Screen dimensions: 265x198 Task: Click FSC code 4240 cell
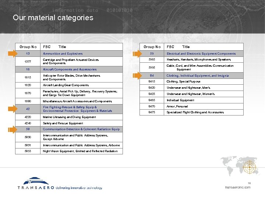[x=28, y=123]
